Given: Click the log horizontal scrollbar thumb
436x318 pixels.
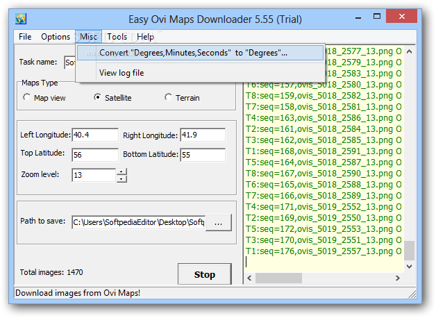Looking at the screenshot, I should [x=278, y=278].
